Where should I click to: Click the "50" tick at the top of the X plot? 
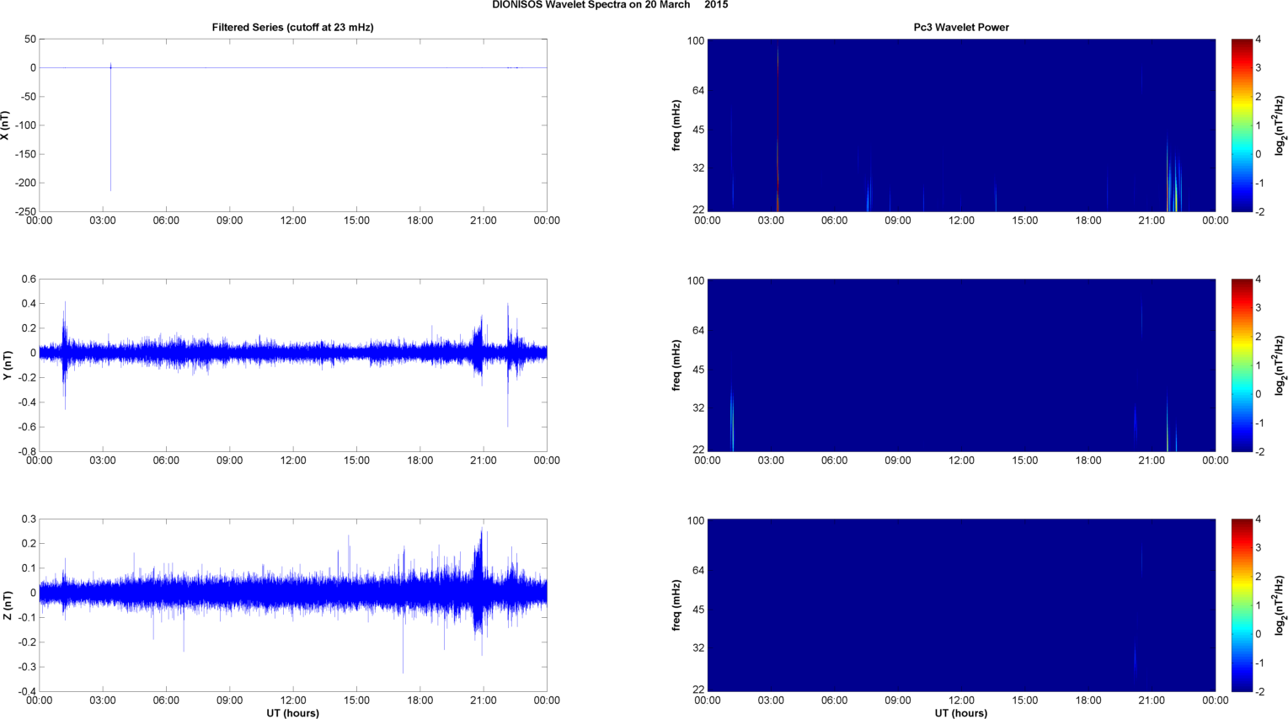pyautogui.click(x=30, y=40)
